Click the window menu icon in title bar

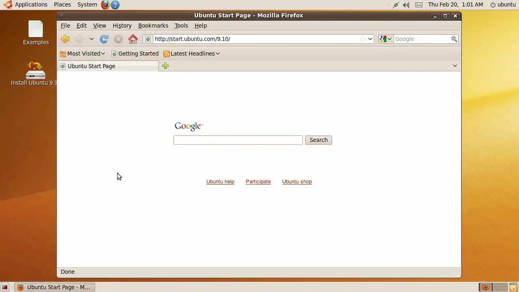[62, 16]
